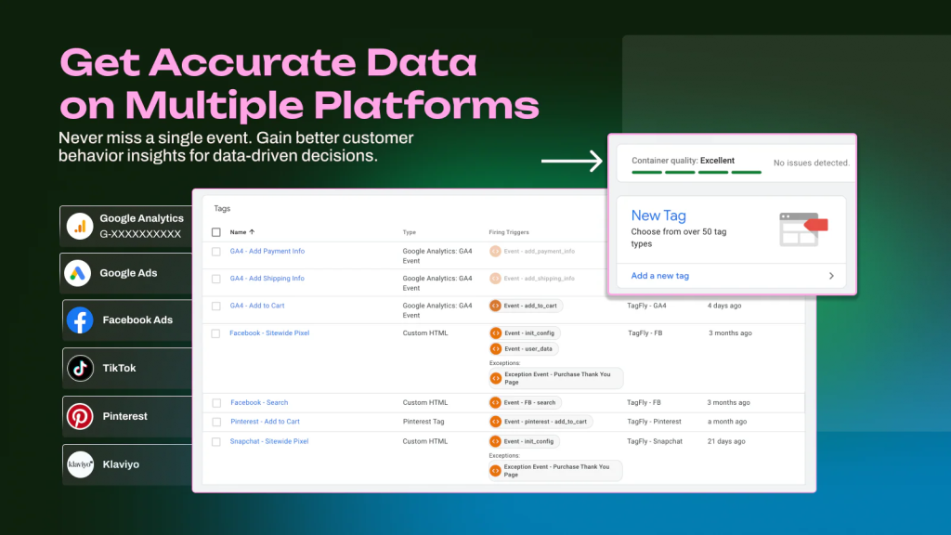This screenshot has width=951, height=535.
Task: Select the Pinterest platform tab
Action: point(127,416)
